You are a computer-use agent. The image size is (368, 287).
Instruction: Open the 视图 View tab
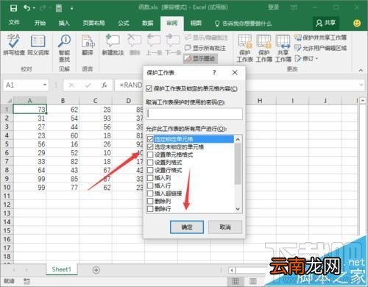(196, 23)
